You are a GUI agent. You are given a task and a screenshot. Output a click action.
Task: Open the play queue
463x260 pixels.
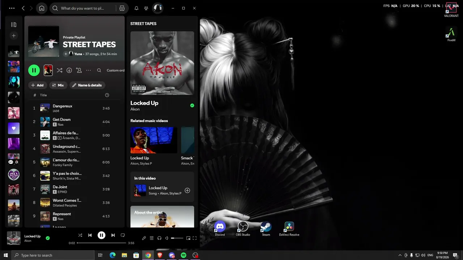[152, 238]
